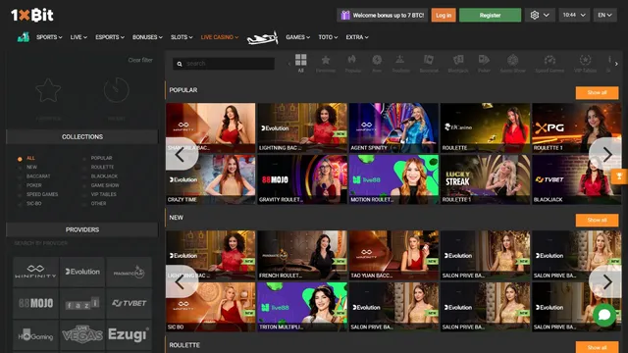This screenshot has height=353, width=628.
Task: Select the VIP Tables category icon
Action: coord(585,63)
